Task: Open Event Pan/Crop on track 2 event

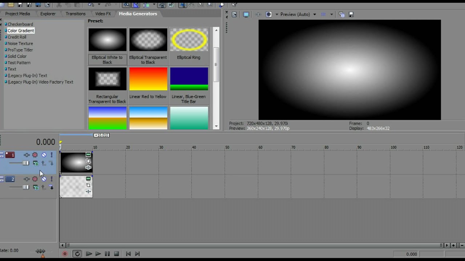Action: [88, 185]
